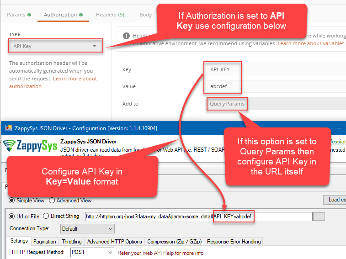Select the Simple View radio button
The image size is (346, 259).
click(12, 200)
